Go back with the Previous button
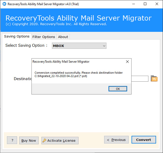 116,140
